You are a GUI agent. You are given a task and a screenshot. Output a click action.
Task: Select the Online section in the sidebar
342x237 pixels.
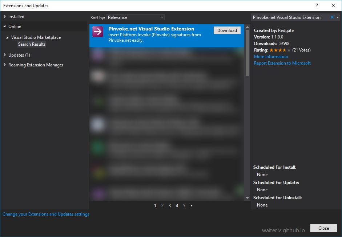15,26
